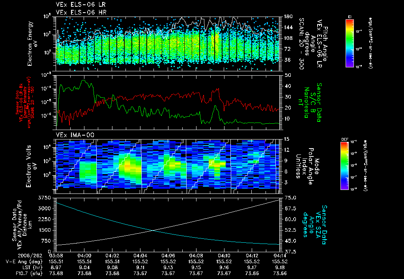404x279 pixels.
Task: Click the LST value '8.97'
Action: (56, 268)
